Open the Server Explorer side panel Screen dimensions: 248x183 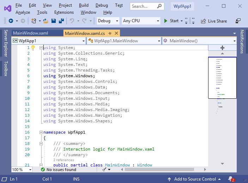pos(6,43)
